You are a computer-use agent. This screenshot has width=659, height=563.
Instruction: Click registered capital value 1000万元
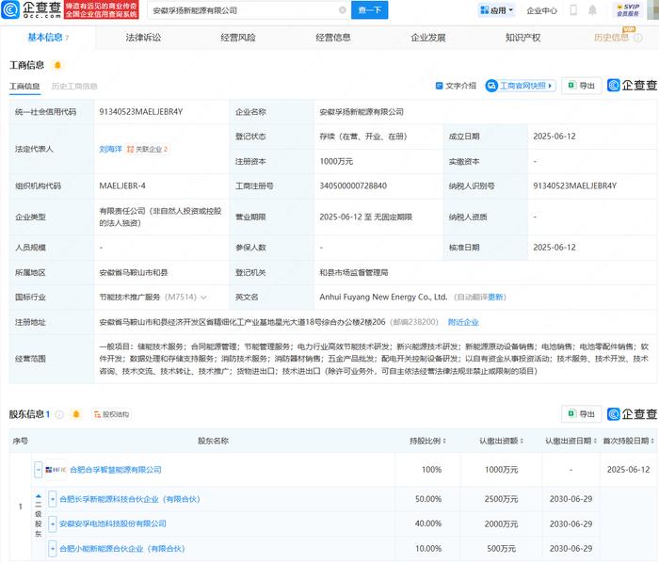[x=336, y=161]
